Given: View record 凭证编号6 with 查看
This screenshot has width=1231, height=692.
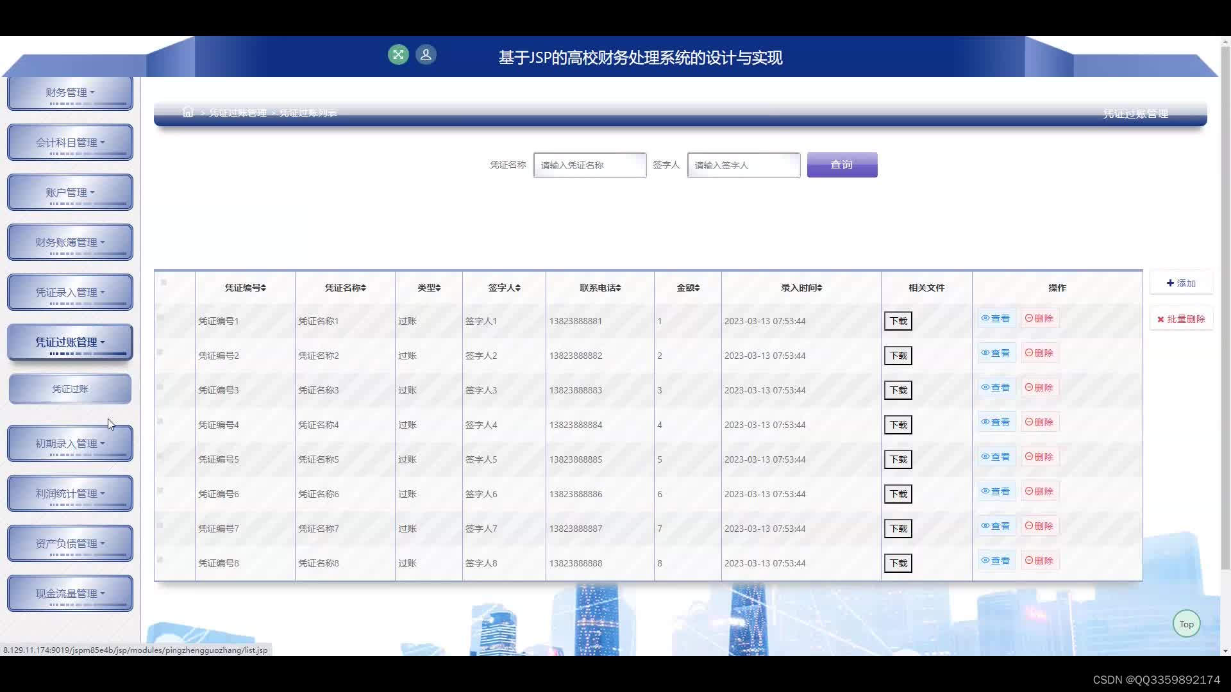Looking at the screenshot, I should [996, 491].
